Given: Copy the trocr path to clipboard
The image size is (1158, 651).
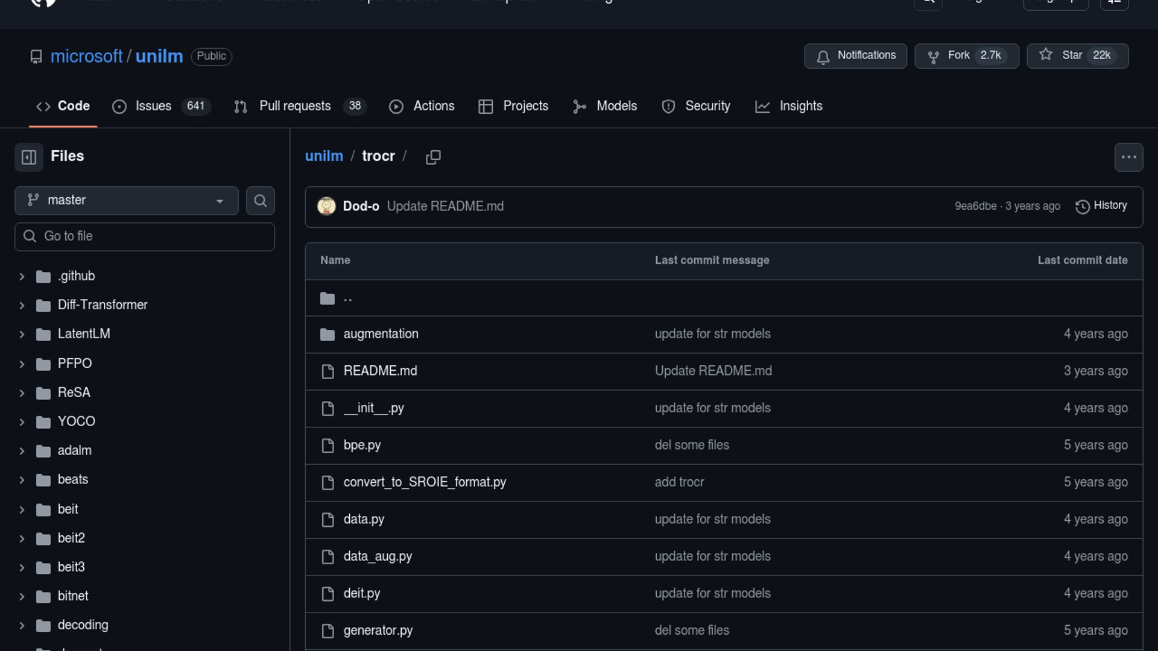Looking at the screenshot, I should point(433,157).
